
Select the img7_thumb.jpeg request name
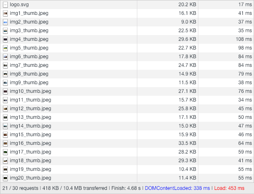29,65
